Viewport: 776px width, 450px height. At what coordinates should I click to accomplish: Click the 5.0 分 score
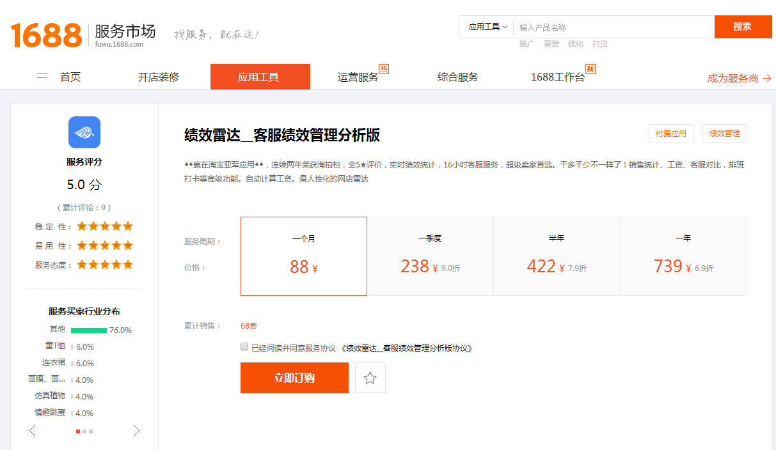coord(84,185)
